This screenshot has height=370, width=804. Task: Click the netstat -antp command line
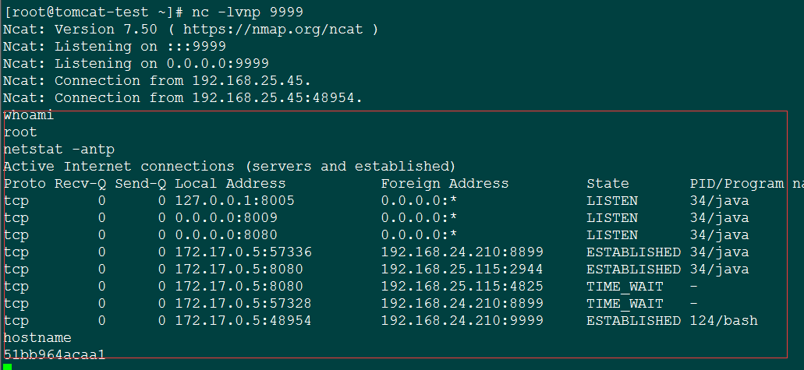point(59,149)
